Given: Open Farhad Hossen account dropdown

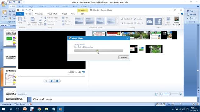Looking at the screenshot, I should [x=177, y=21].
